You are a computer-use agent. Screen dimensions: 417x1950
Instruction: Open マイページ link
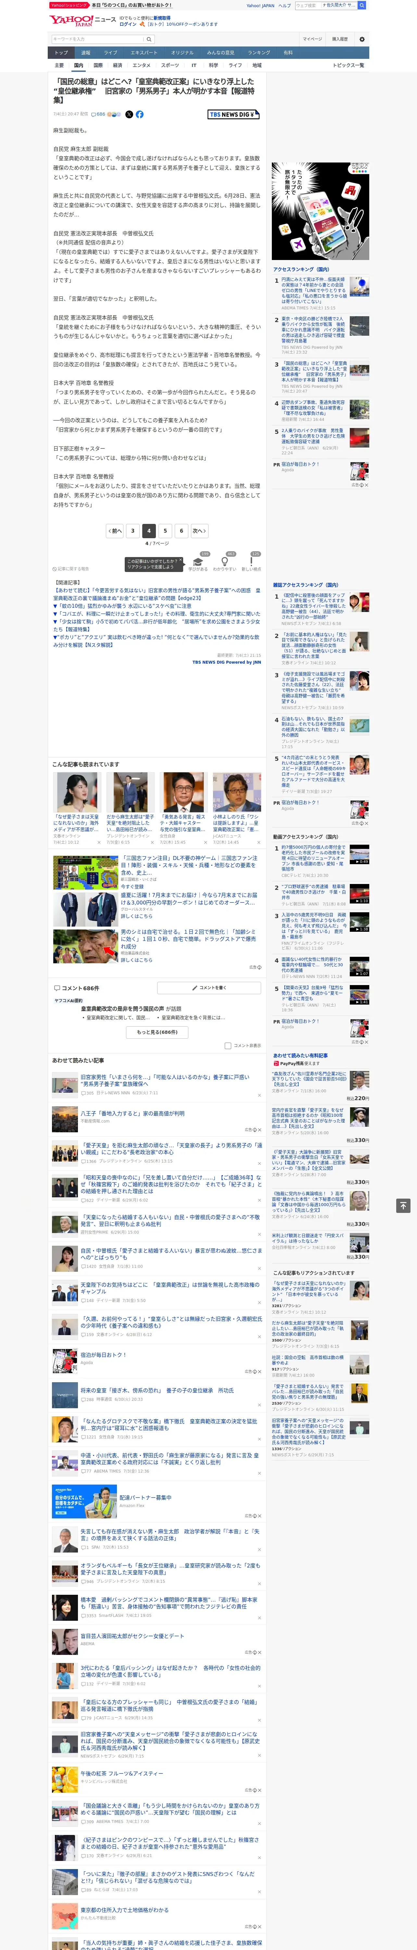312,39
